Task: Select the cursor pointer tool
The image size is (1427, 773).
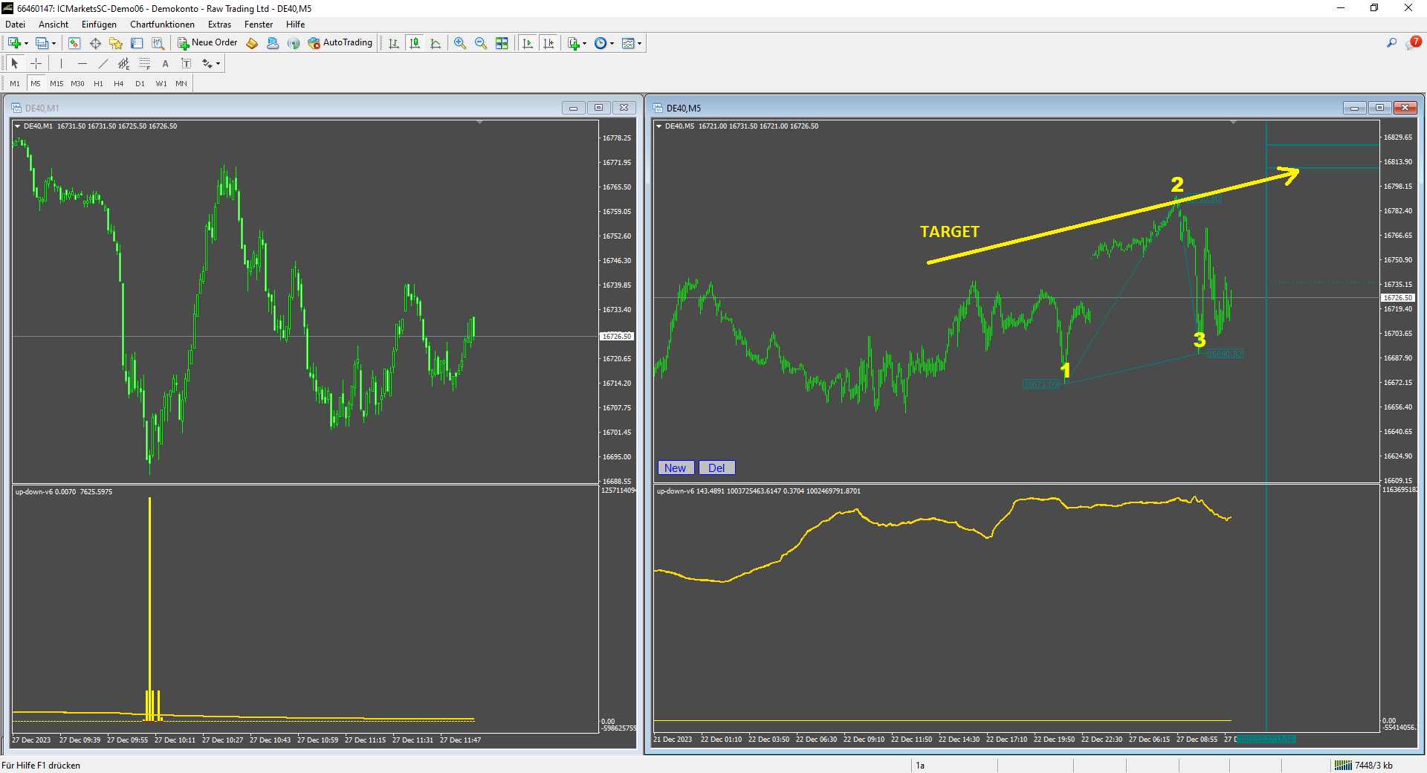Action: (x=15, y=63)
